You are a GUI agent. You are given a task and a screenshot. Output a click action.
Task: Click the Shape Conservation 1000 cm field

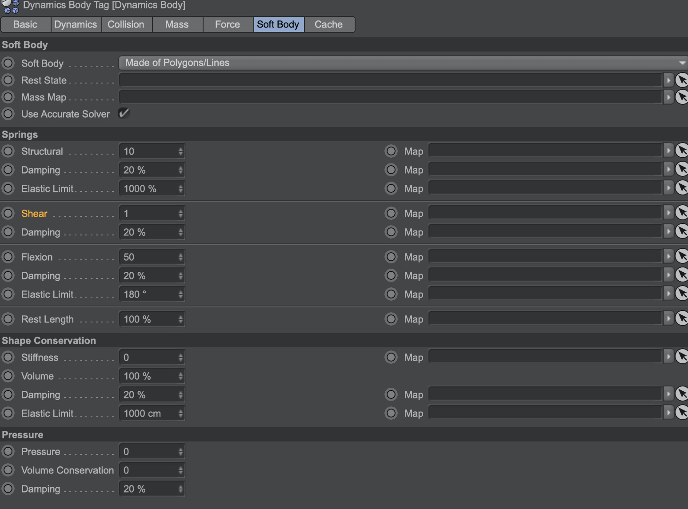152,414
